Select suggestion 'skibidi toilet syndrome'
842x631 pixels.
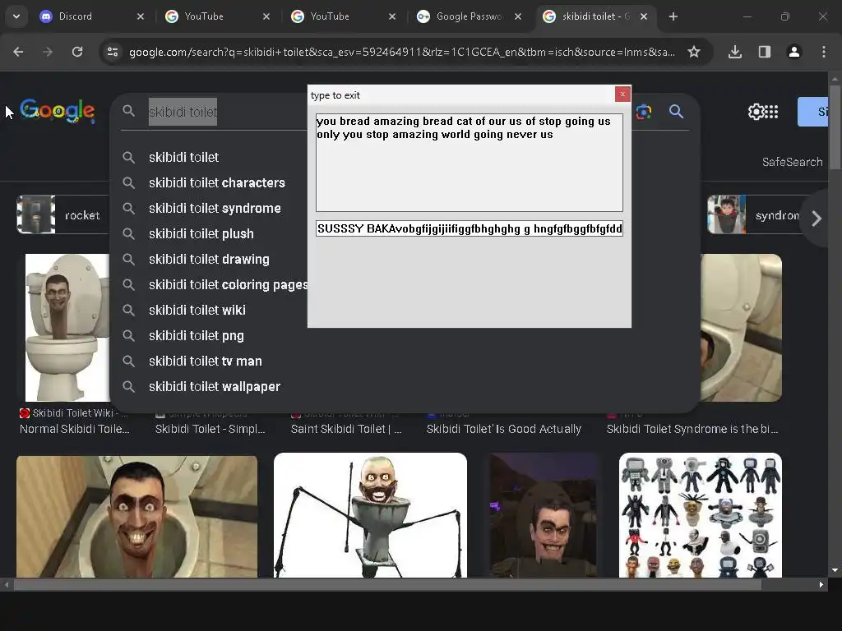pyautogui.click(x=215, y=208)
